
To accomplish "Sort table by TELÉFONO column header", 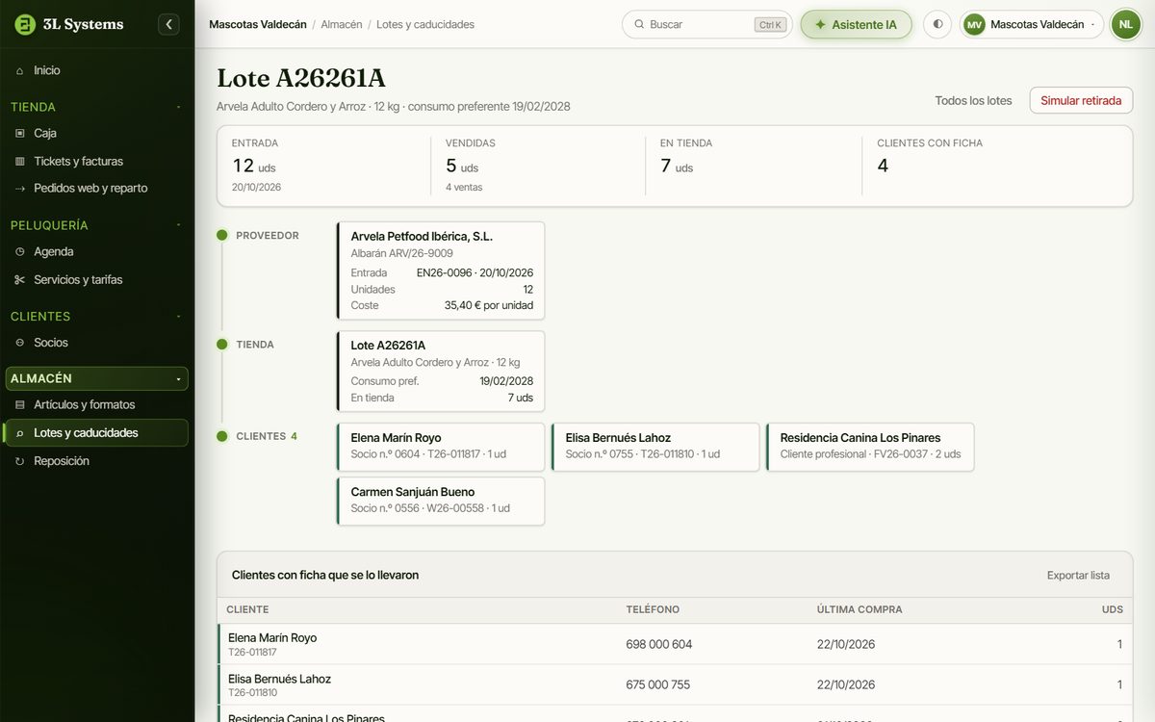I will coord(653,609).
